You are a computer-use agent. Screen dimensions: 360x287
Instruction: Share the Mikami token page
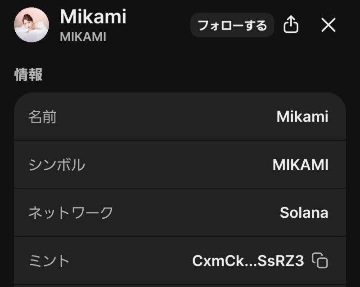[291, 25]
